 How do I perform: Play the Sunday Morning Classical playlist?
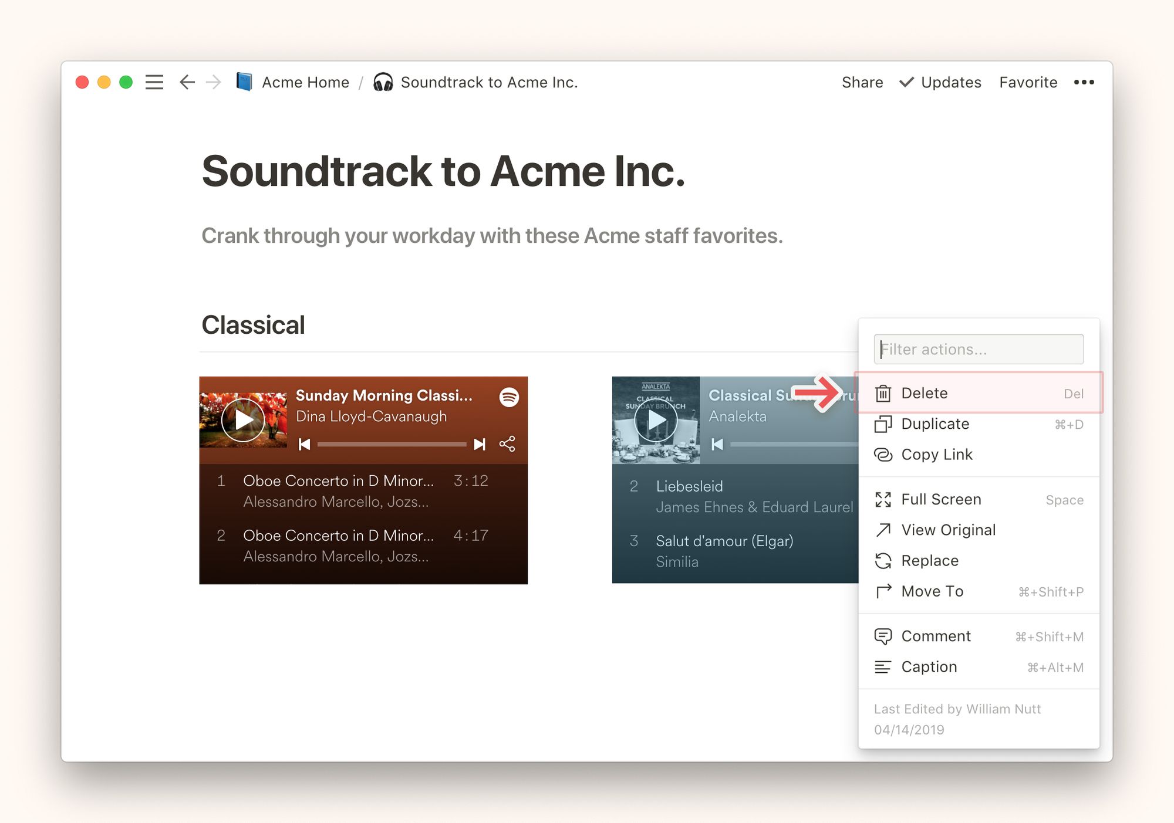click(x=243, y=420)
